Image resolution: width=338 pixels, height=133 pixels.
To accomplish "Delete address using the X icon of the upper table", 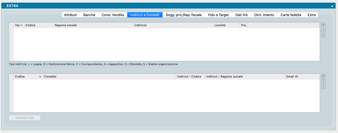I will 323,35.
